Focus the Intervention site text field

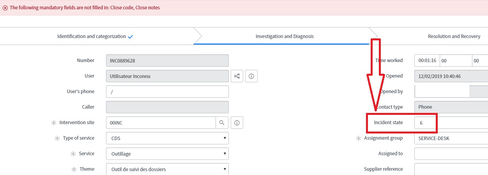pos(161,123)
